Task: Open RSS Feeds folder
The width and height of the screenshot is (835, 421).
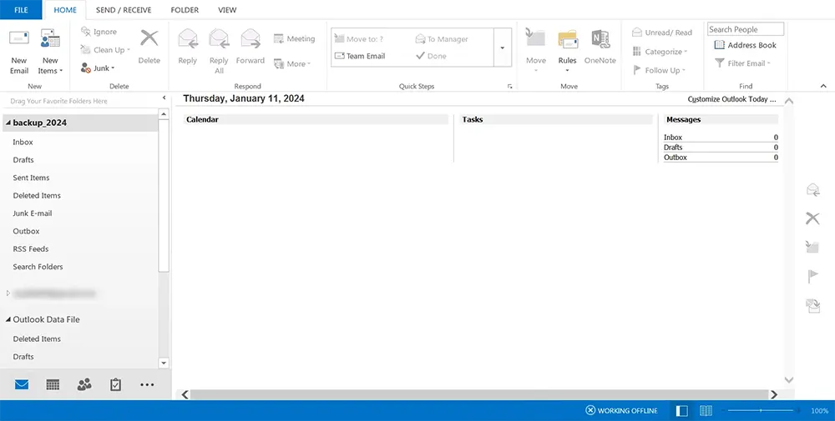Action: click(30, 248)
